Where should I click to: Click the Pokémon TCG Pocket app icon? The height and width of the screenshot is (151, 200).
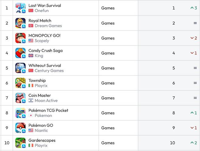tap(20, 113)
